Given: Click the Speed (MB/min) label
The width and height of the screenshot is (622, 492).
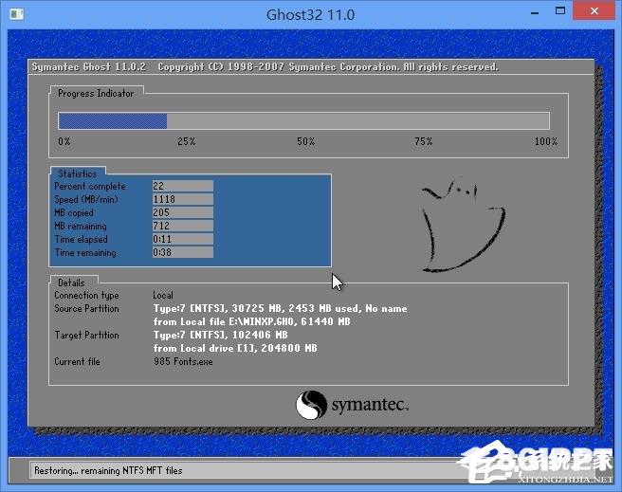Looking at the screenshot, I should [x=86, y=199].
